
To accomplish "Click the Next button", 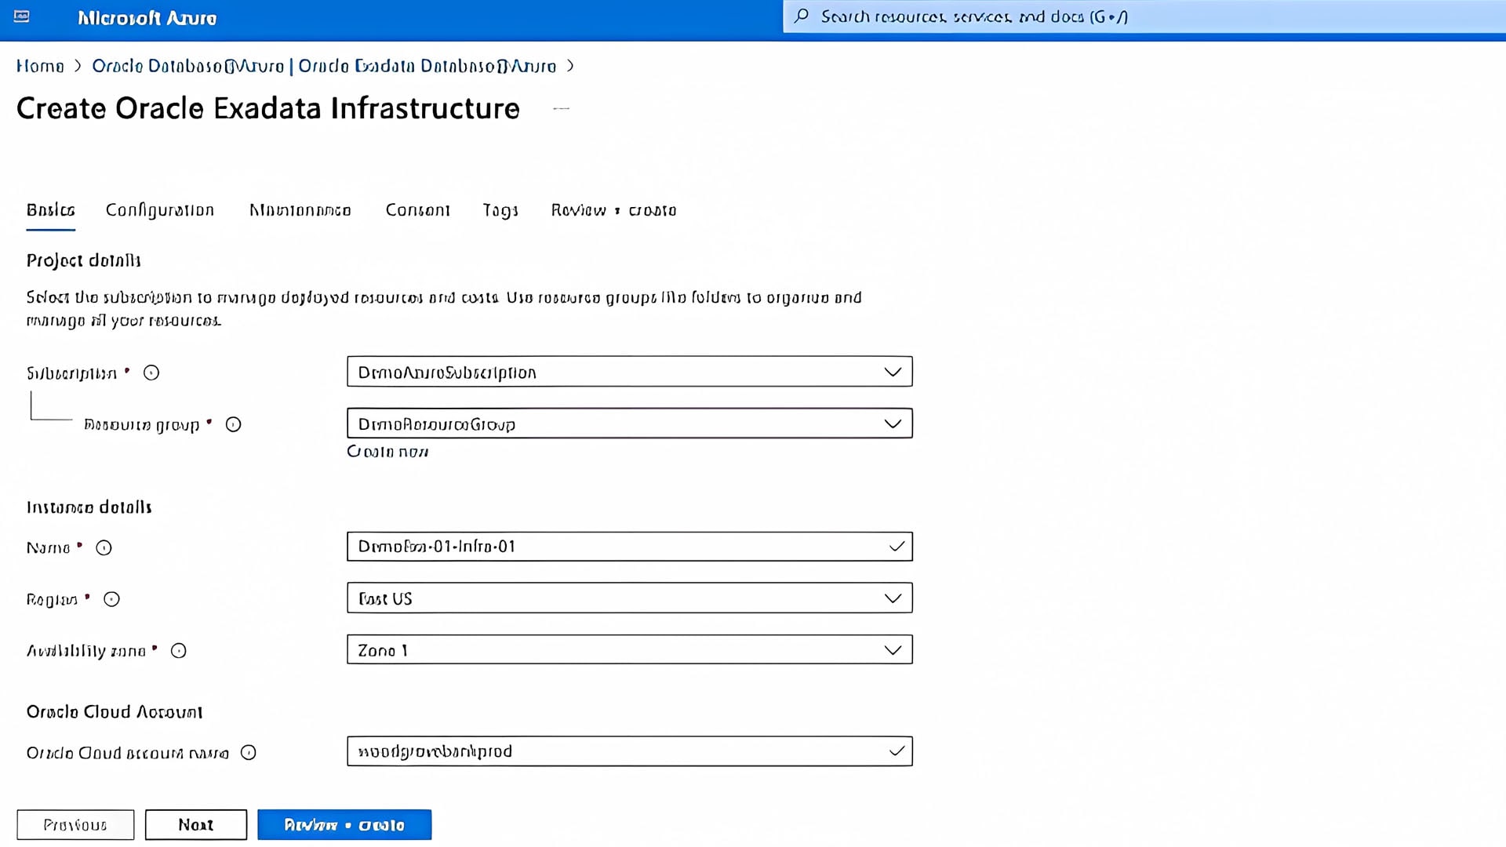I will coord(195,824).
